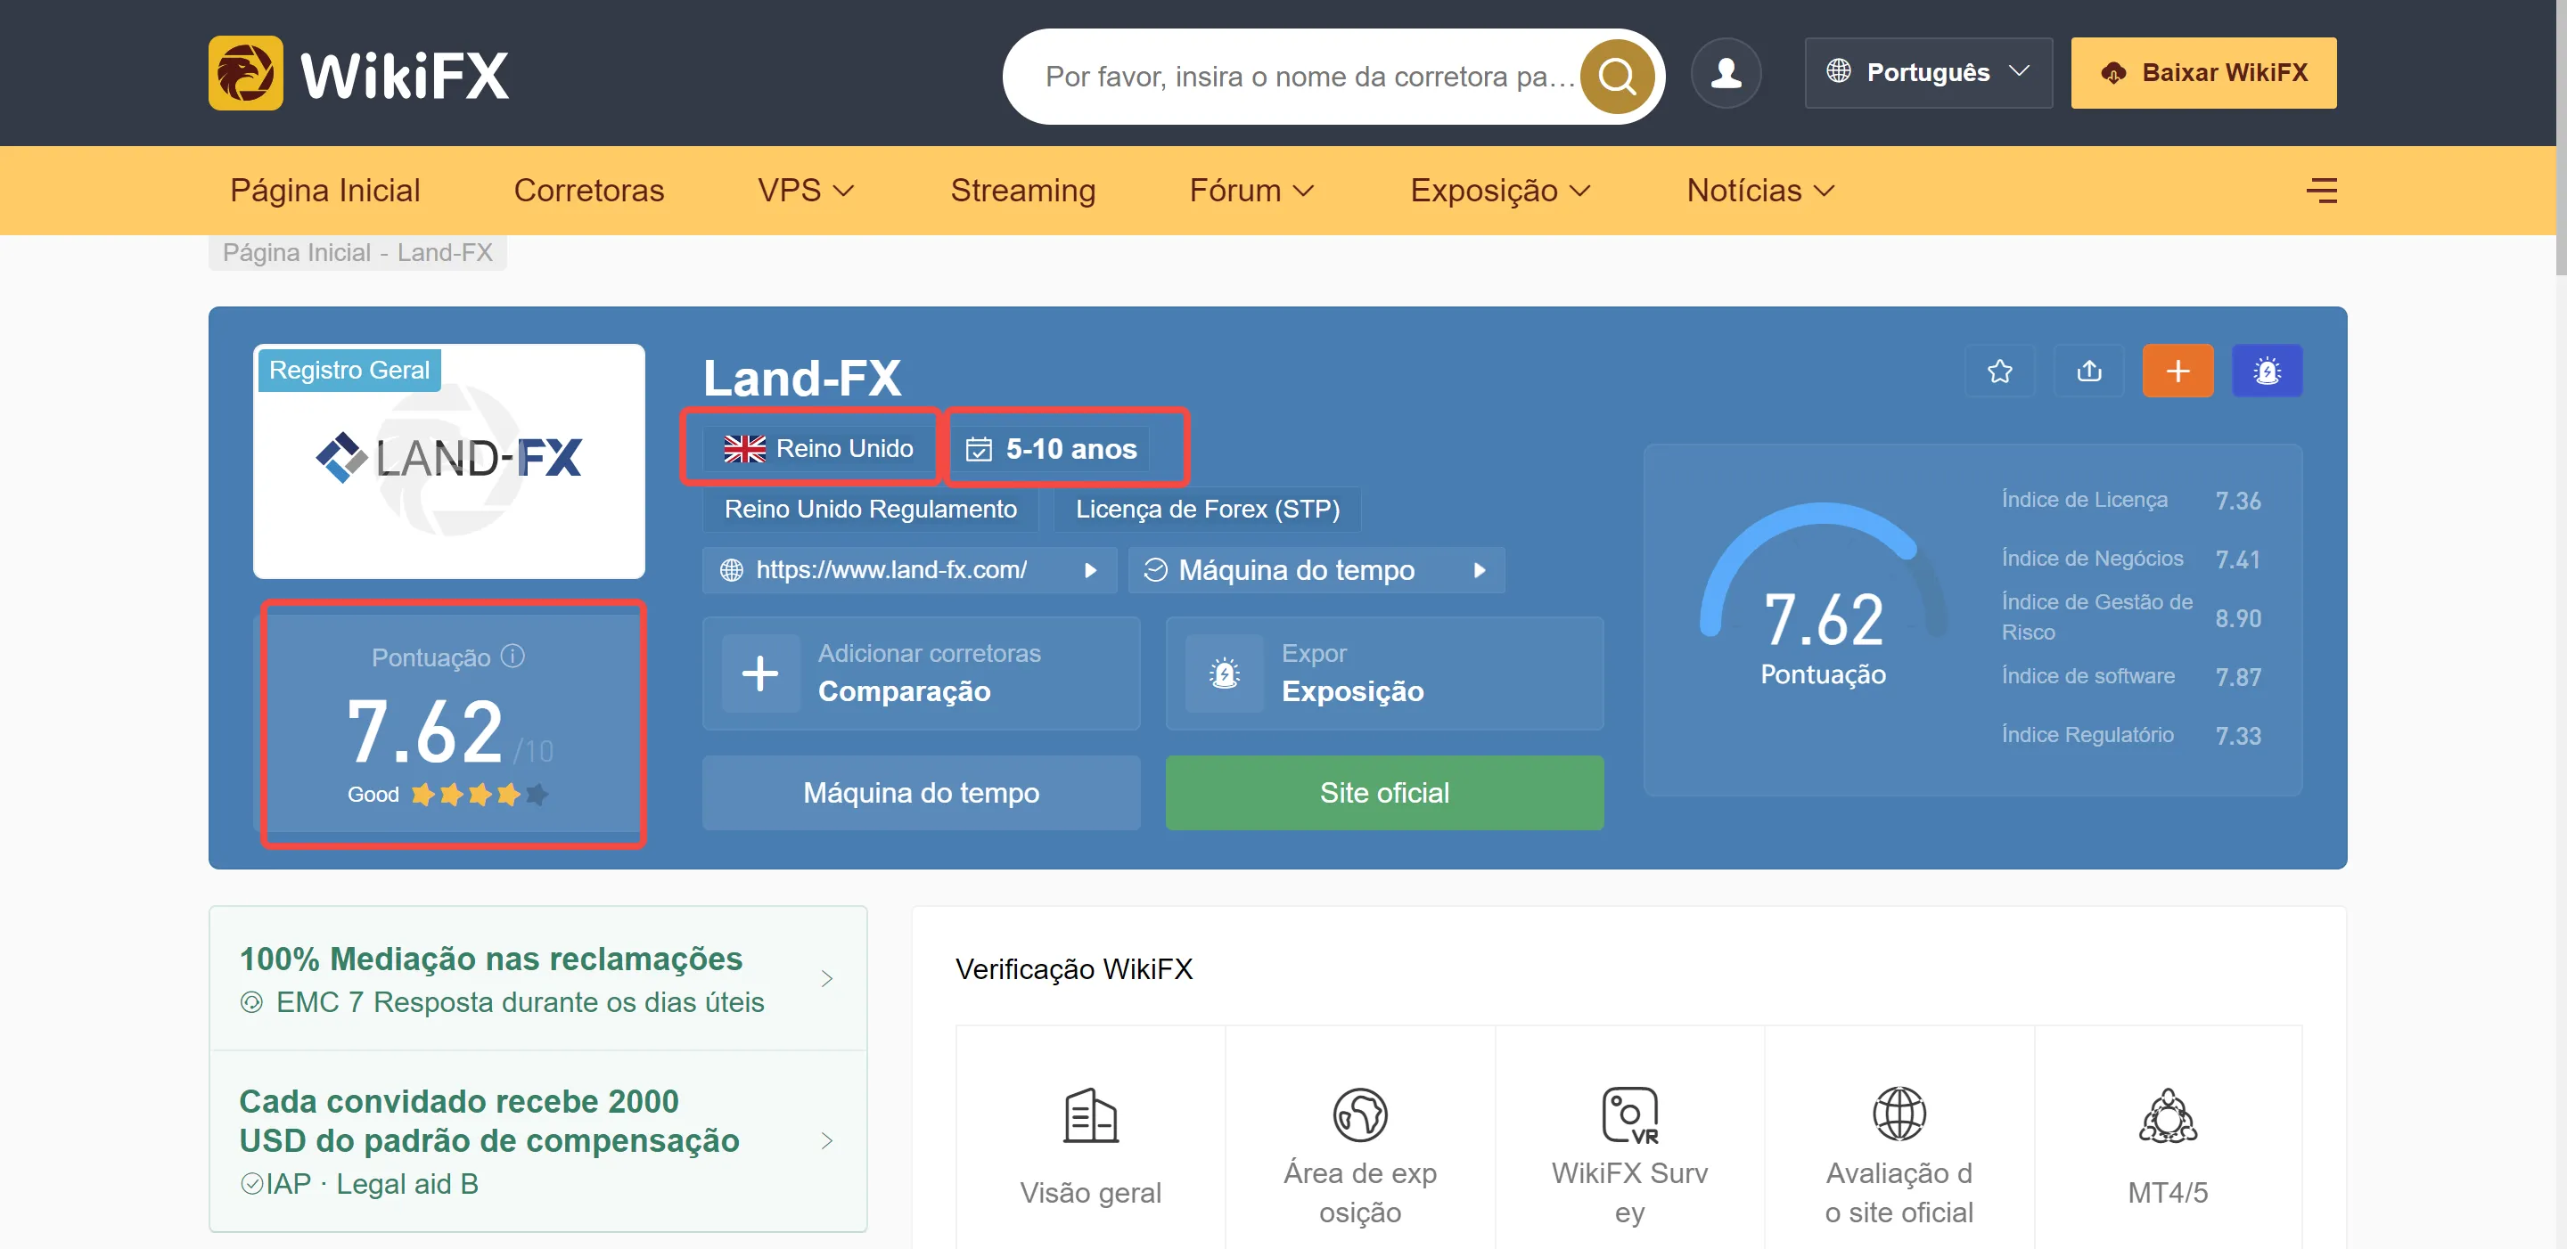This screenshot has width=2567, height=1249.
Task: Click the Registro Geral badge
Action: [x=349, y=370]
